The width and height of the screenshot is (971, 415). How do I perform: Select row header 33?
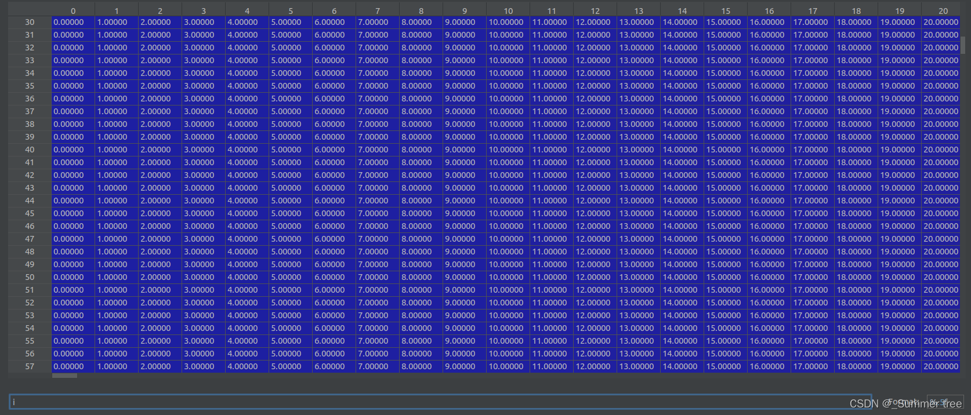[x=30, y=60]
